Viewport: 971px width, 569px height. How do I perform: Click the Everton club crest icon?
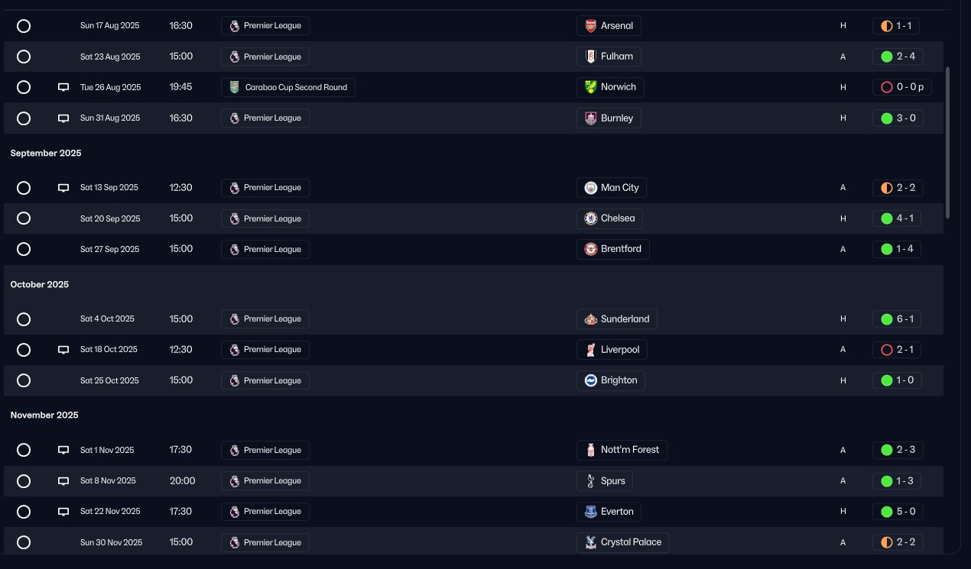coord(590,512)
